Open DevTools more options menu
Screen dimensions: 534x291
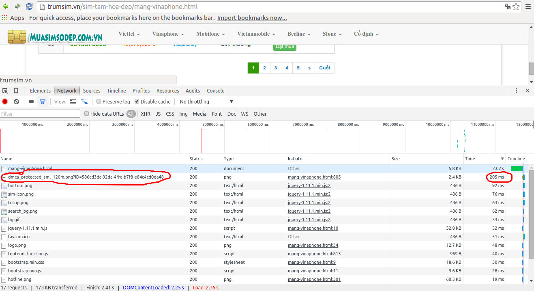pyautogui.click(x=516, y=91)
